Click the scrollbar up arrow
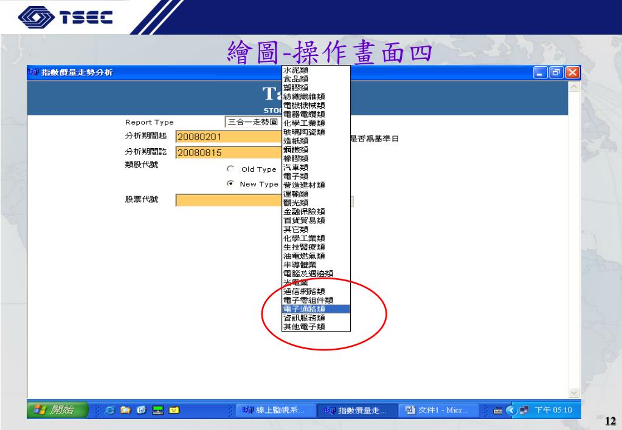This screenshot has height=430, width=622. coord(574,87)
